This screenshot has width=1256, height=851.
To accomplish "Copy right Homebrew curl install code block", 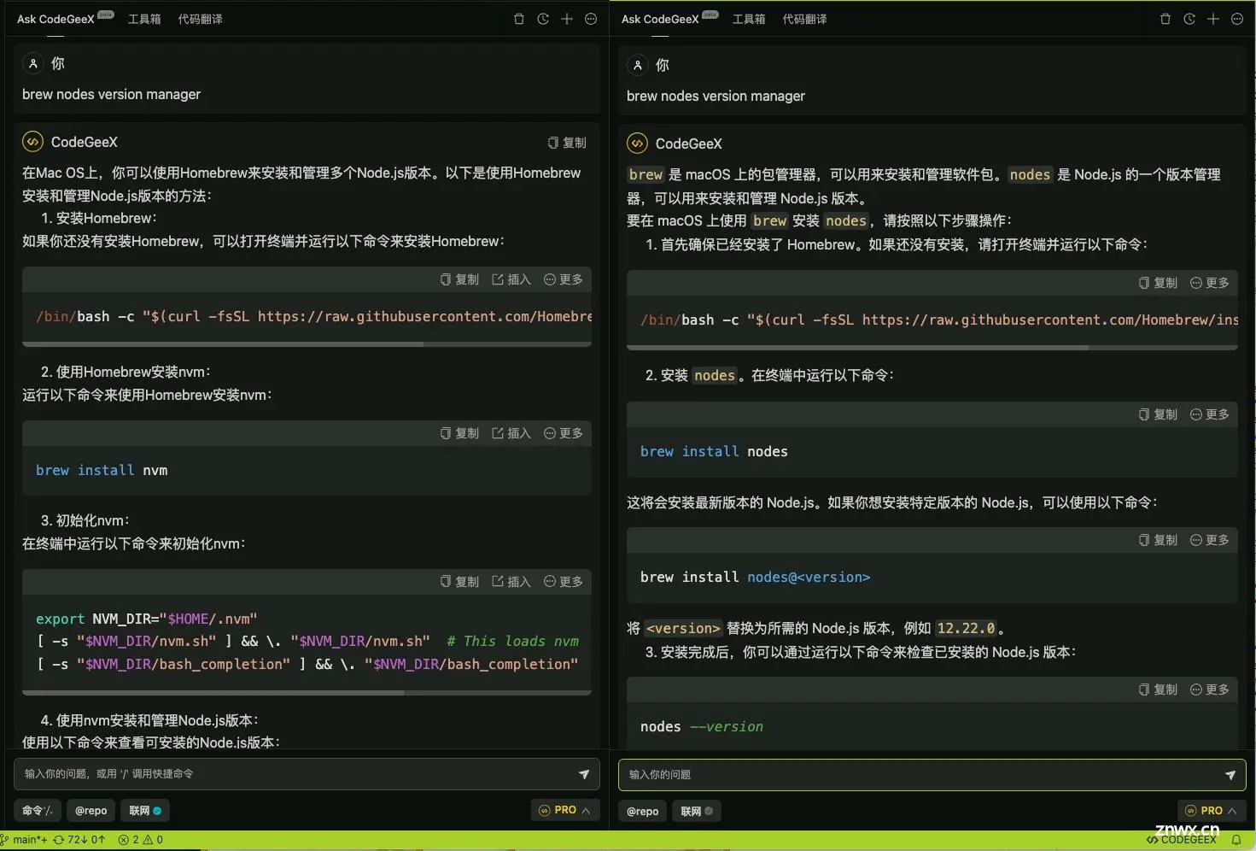I will (x=1158, y=283).
